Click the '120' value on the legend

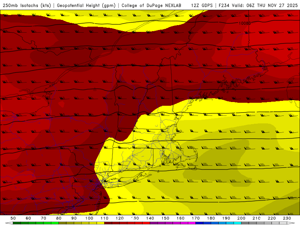coord(120,218)
